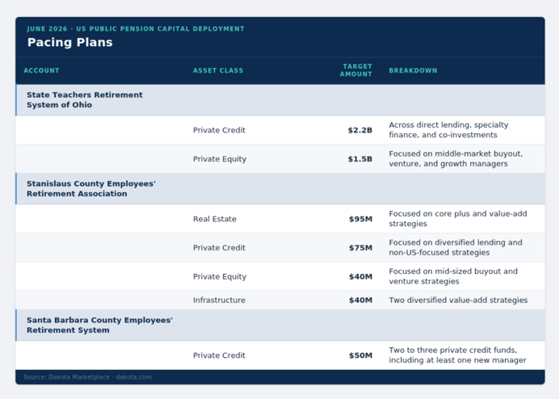The height and width of the screenshot is (399, 559).
Task: Select State Teachers Retirement System of Ohio row
Action: point(280,100)
